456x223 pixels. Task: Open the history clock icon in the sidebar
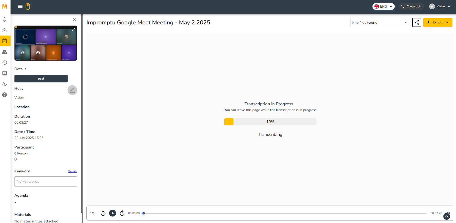[x=5, y=63]
